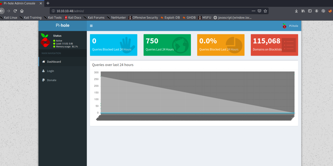This screenshot has height=166, width=333.
Task: Click the browser home button
Action: tap(22, 11)
